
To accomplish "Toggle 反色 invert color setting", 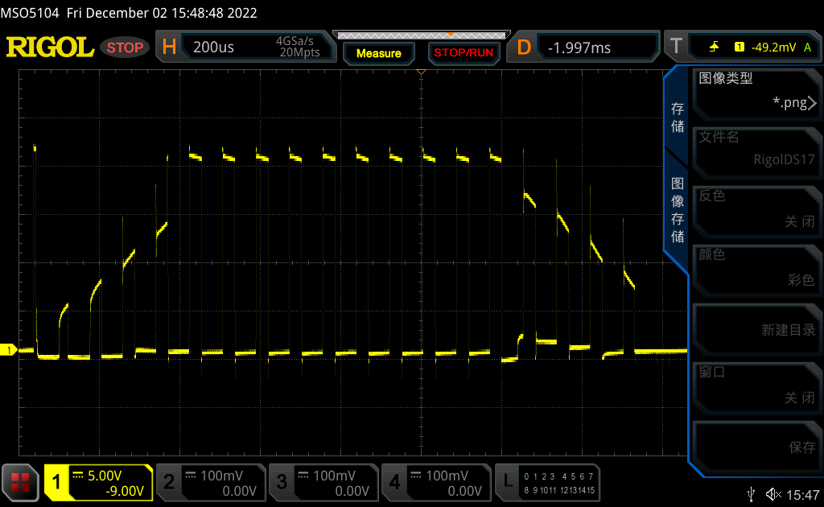I will tap(756, 208).
